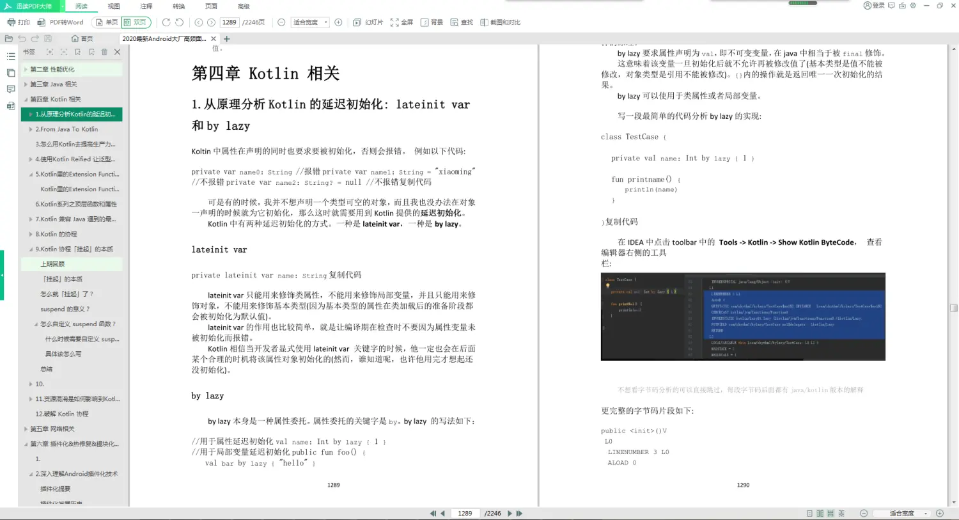
Task: Go to 首页 home page
Action: click(82, 38)
